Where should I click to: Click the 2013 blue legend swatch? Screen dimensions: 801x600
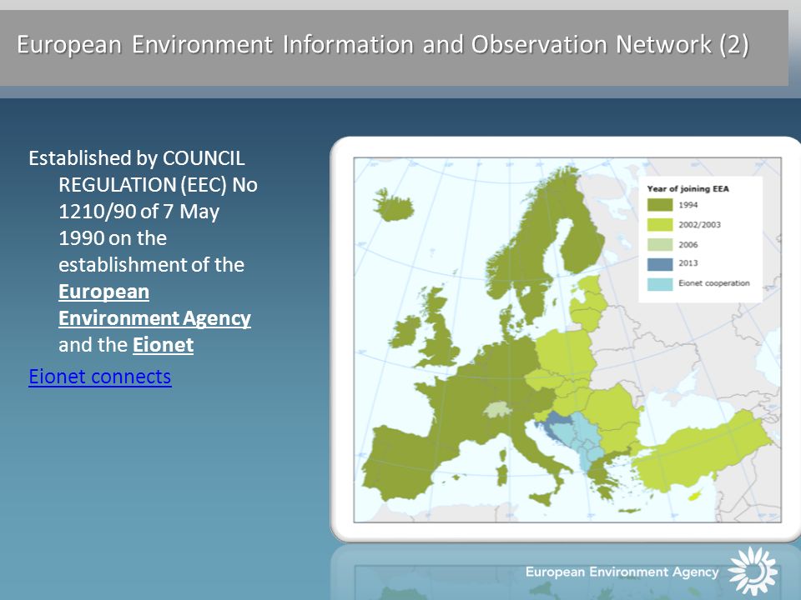[659, 264]
